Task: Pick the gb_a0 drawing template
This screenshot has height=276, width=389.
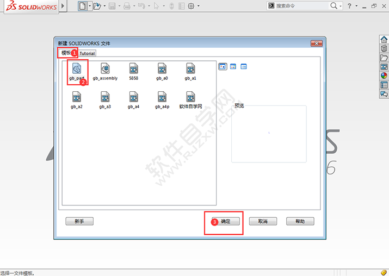Action: [162, 72]
